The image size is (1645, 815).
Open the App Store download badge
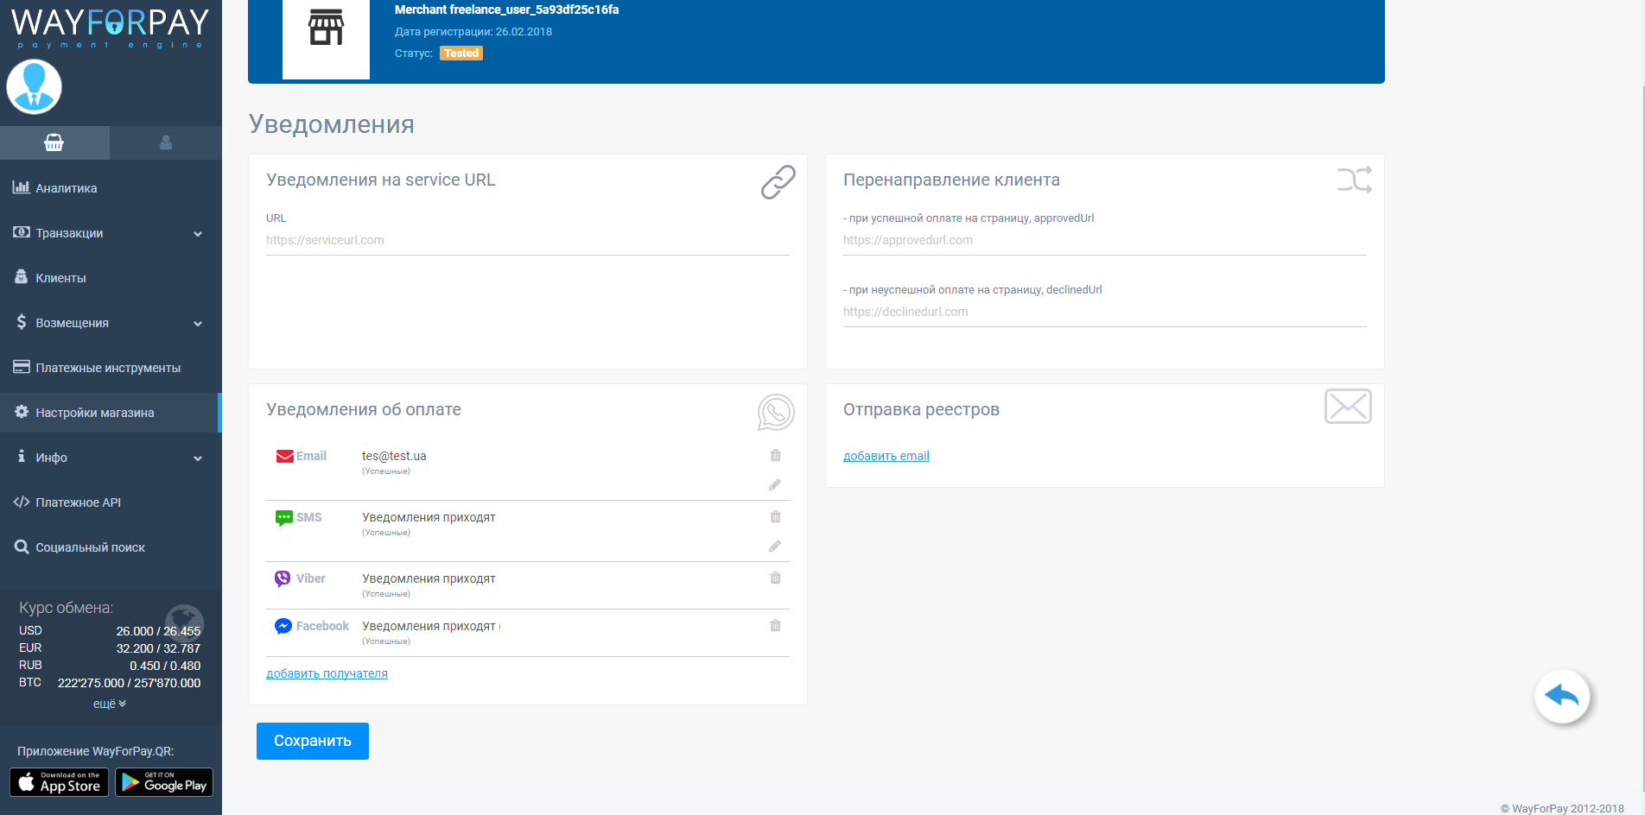pyautogui.click(x=60, y=782)
